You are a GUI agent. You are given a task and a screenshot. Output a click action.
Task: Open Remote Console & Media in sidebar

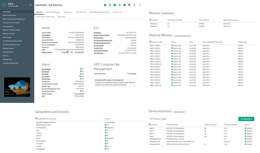[11, 30]
